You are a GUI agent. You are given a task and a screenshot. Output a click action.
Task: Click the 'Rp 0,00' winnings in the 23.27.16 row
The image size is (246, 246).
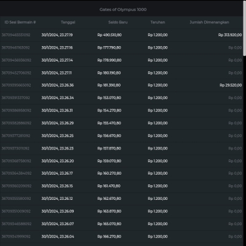(x=235, y=47)
